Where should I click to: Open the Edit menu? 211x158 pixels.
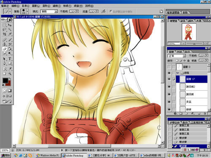15,6
